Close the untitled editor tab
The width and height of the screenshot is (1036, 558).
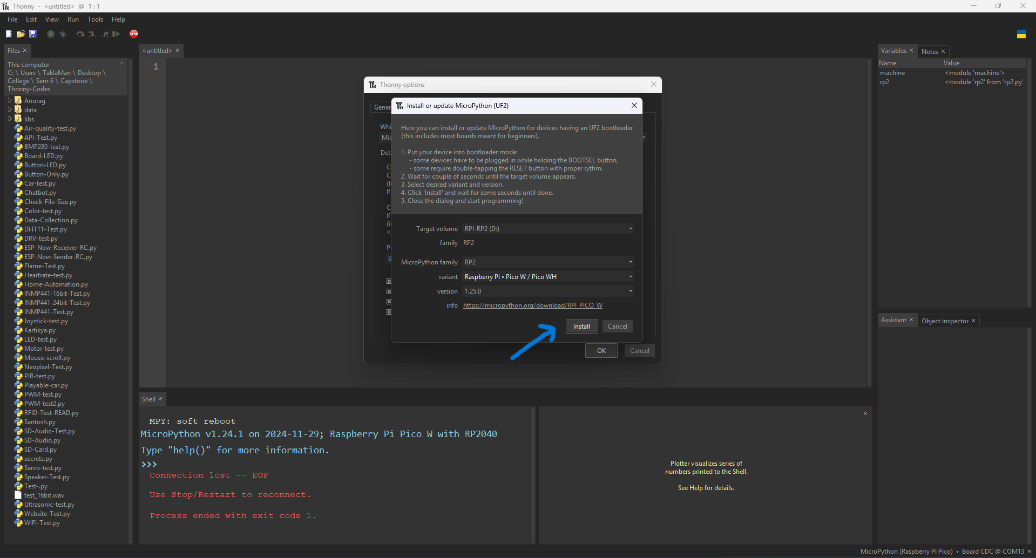(178, 50)
